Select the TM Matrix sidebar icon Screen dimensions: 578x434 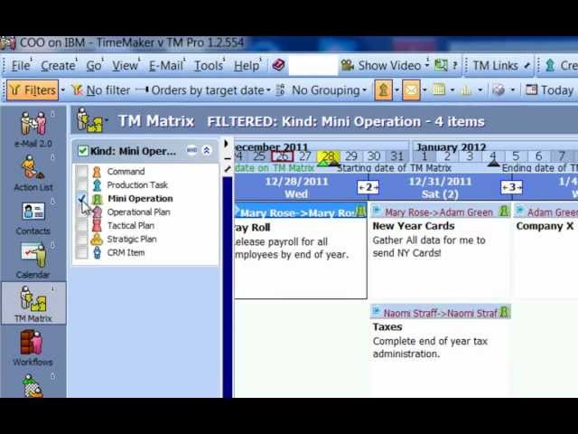[x=33, y=304]
